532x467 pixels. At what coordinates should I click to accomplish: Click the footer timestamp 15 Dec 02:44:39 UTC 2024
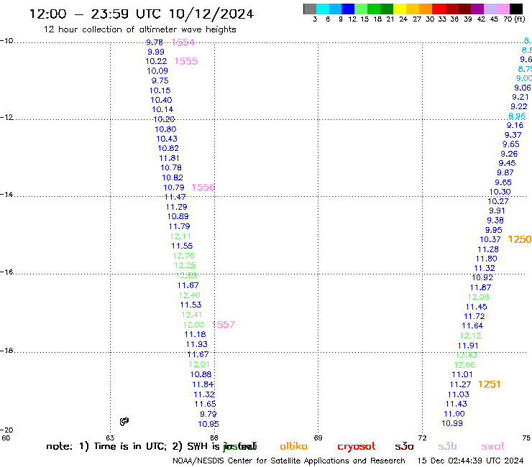point(470,461)
